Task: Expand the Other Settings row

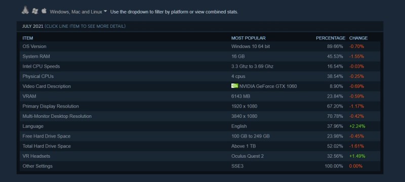Action: [199, 166]
